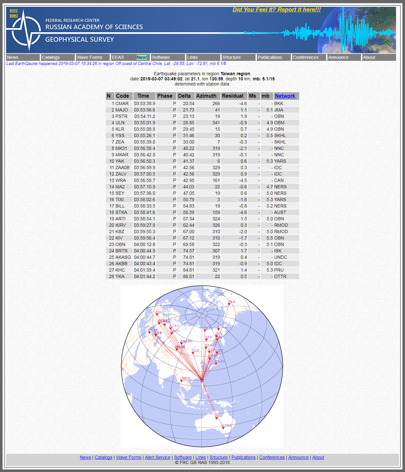Click the station ray-path globe map

point(202,367)
